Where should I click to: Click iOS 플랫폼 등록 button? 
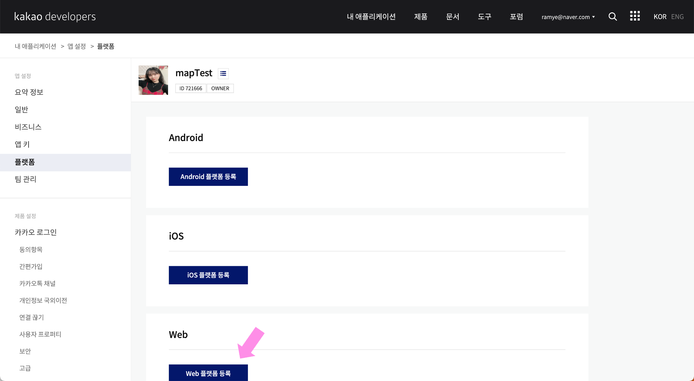(x=208, y=275)
